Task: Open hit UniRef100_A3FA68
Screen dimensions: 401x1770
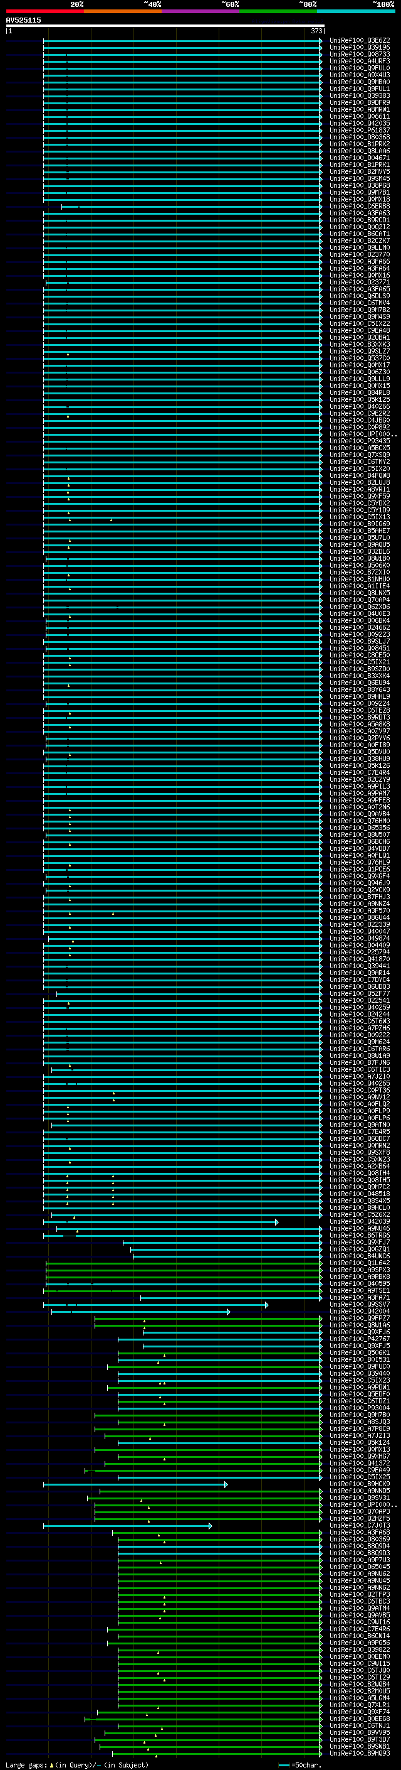Action: pyautogui.click(x=360, y=1531)
